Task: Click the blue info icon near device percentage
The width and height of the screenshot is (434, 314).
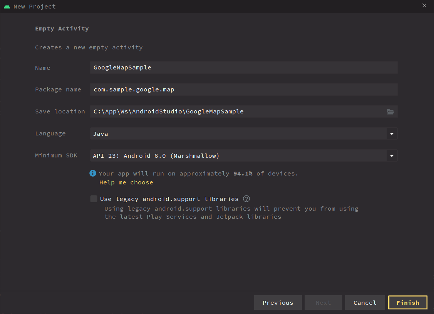Action: coord(93,173)
